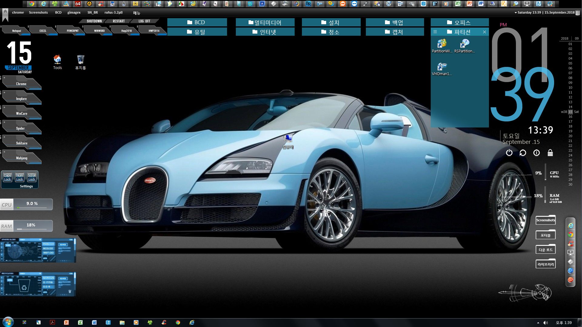The height and width of the screenshot is (327, 582).
Task: Click the green clover icon in top dock
Action: (x=55, y=4)
